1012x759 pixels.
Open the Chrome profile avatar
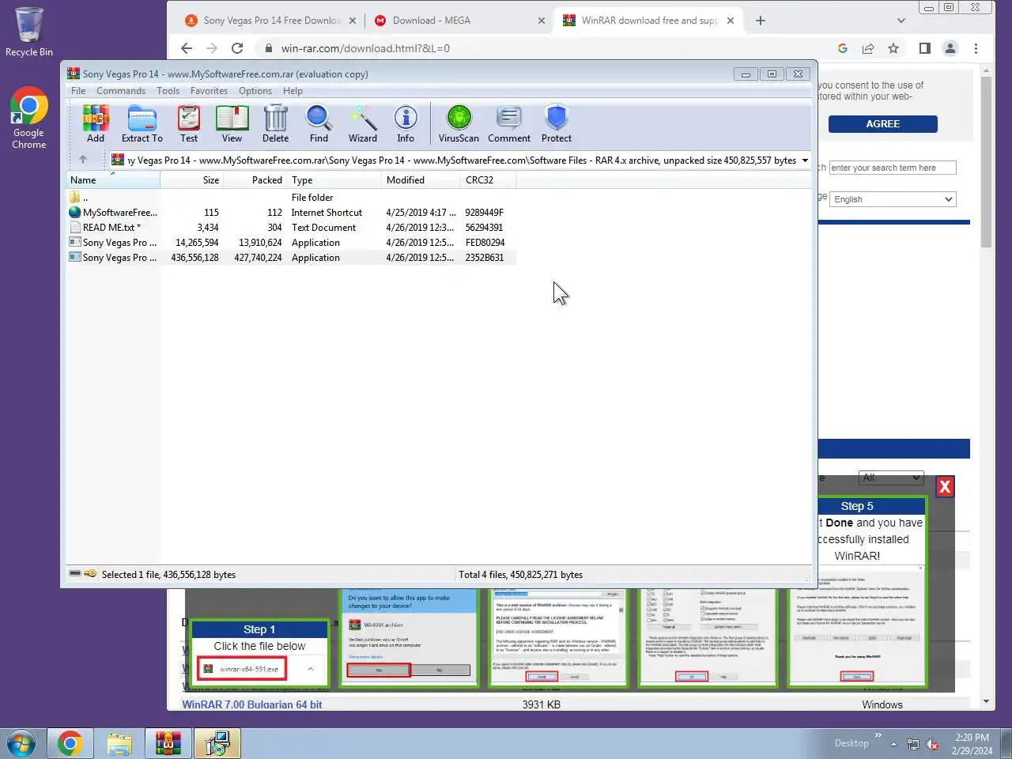(x=950, y=48)
